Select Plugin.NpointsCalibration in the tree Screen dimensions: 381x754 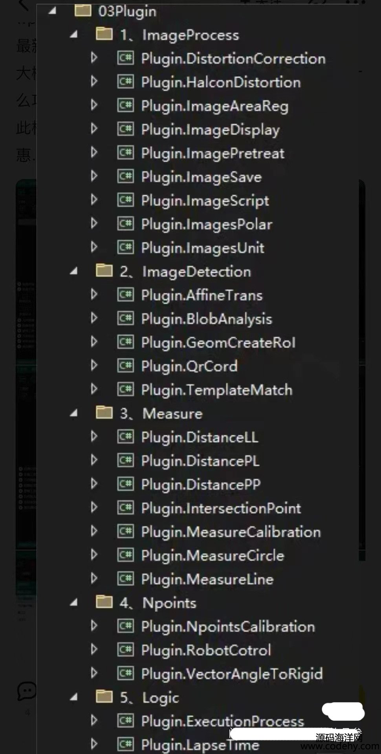tap(228, 627)
